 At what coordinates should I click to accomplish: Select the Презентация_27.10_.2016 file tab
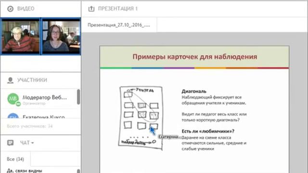click(119, 25)
